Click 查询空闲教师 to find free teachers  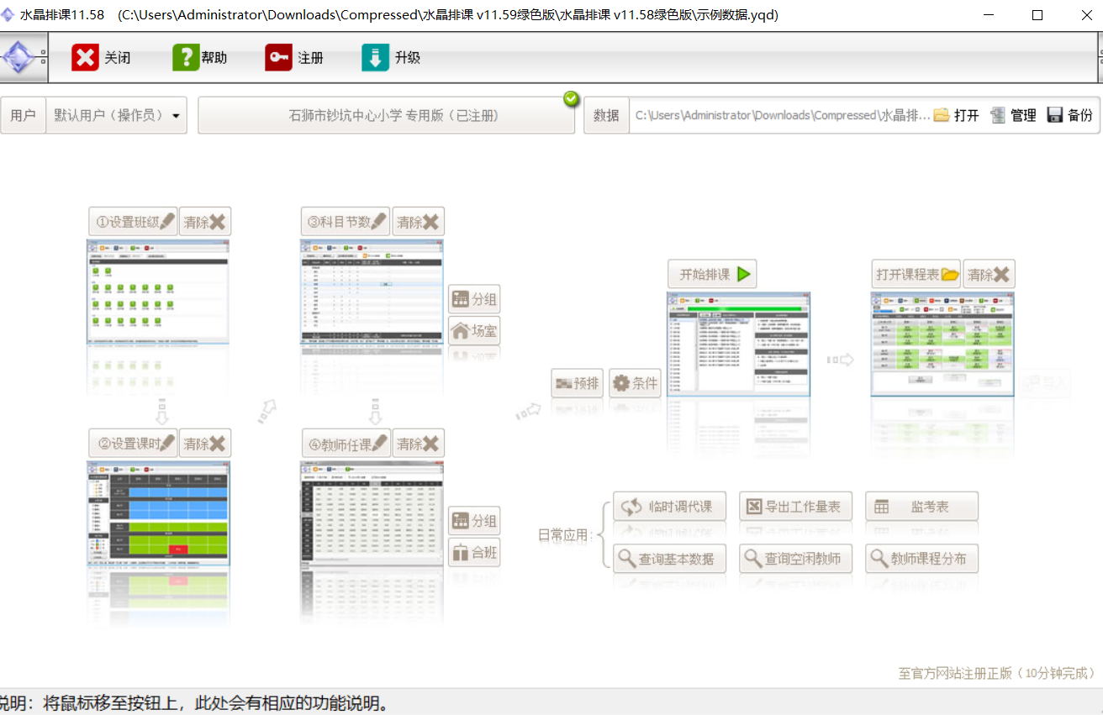(x=795, y=558)
